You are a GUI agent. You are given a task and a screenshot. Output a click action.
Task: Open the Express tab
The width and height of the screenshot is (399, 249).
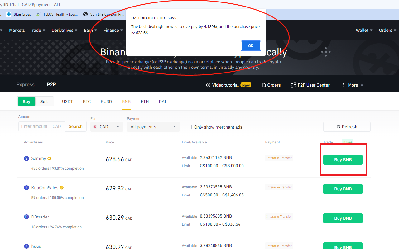tap(25, 85)
